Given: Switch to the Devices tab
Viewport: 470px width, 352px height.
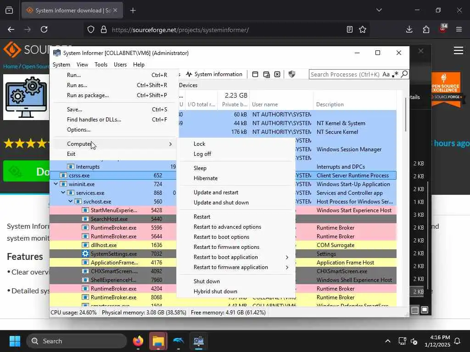Looking at the screenshot, I should pos(188,85).
